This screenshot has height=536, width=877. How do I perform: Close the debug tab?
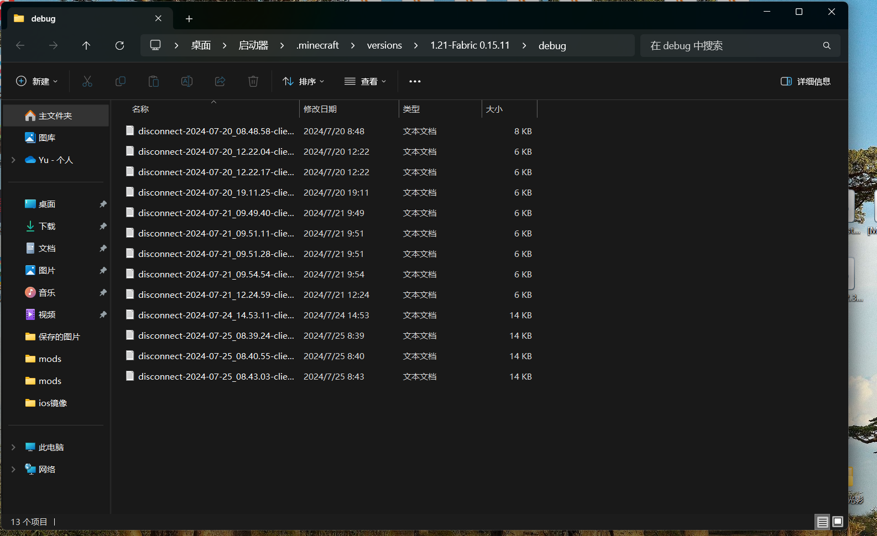(159, 18)
